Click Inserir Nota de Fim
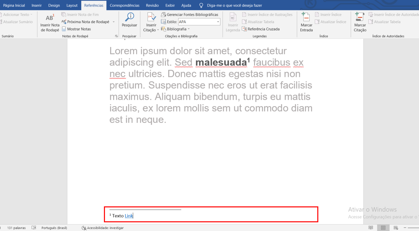The image size is (419, 231). coord(80,15)
